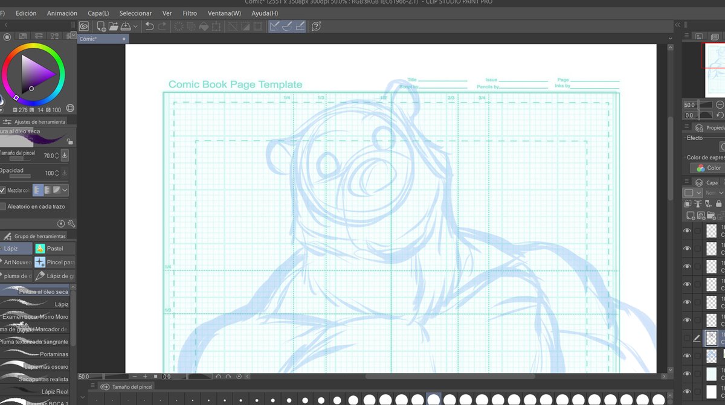
Task: Expand the Mezclar color mode dropdown
Action: [x=65, y=190]
